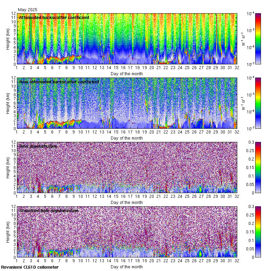The height and width of the screenshot is (271, 264).
Task: Click the Smoothed lidar depolarisation plot title
Action: click(49, 210)
